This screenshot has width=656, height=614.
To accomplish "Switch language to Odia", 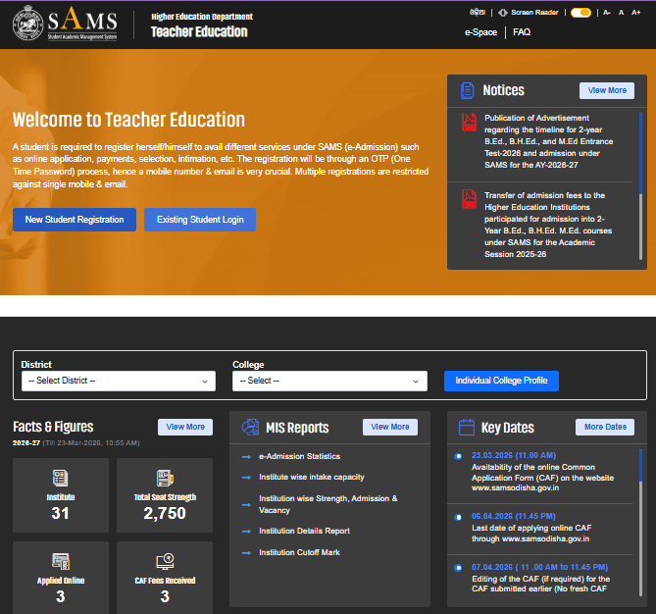I will (x=478, y=13).
